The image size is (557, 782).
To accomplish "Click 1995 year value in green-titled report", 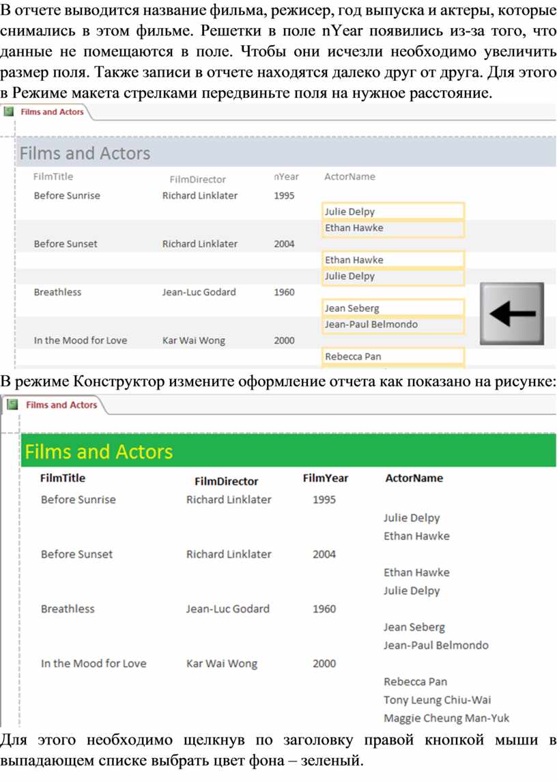I will point(324,499).
